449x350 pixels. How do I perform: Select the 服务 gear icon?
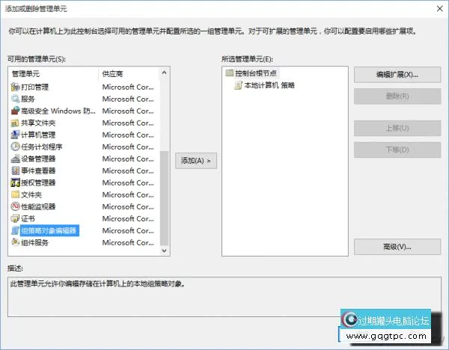(15, 99)
